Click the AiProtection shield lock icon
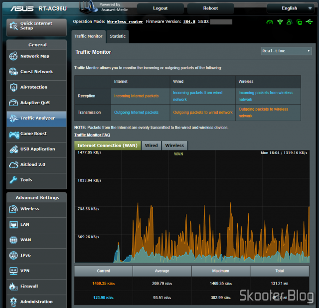 click(13, 87)
